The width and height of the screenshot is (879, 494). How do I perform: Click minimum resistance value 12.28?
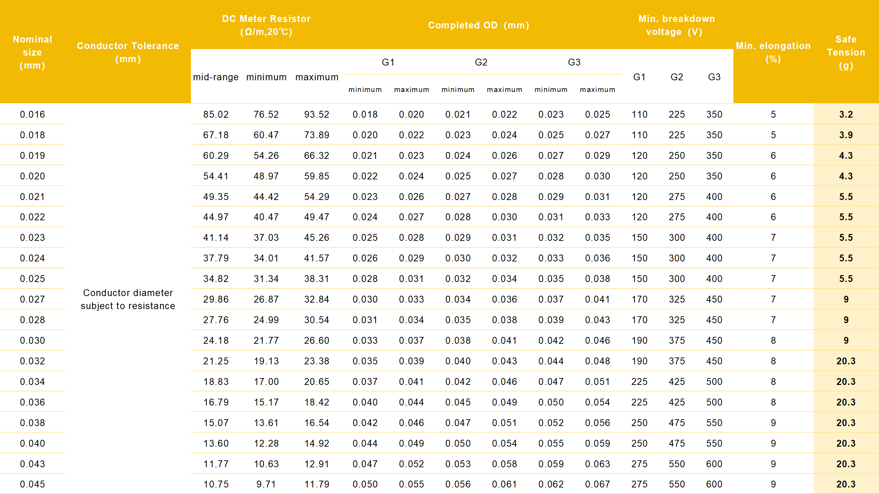point(266,443)
